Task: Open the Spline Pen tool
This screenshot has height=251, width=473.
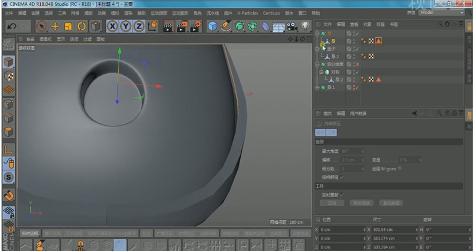Action: pos(226,27)
